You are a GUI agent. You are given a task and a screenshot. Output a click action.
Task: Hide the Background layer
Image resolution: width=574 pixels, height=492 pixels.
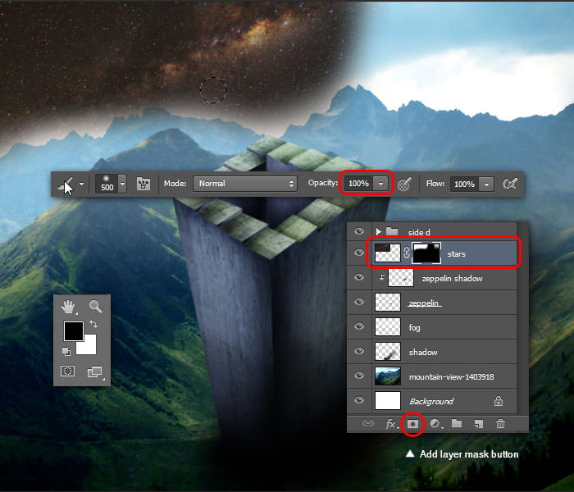(x=359, y=400)
